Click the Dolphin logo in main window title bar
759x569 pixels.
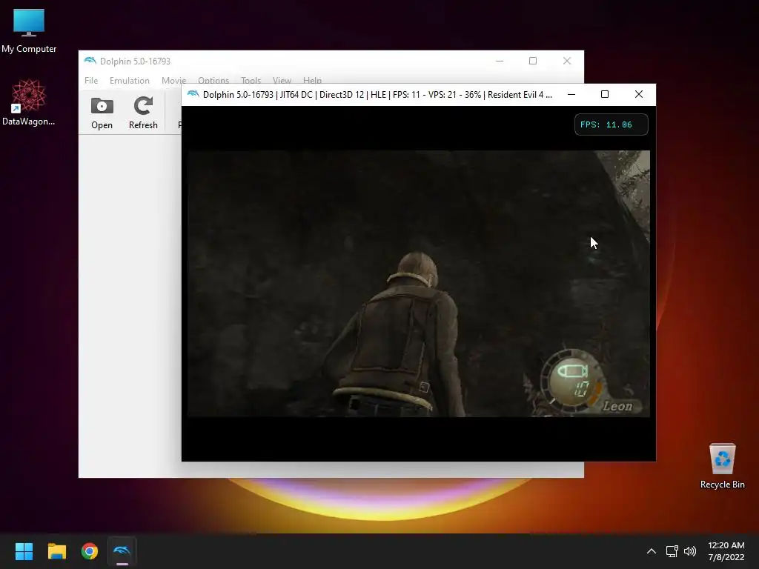coord(90,61)
